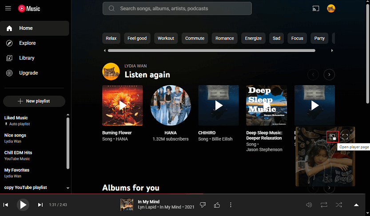Select the Feel good chip
370x216 pixels.
point(137,38)
